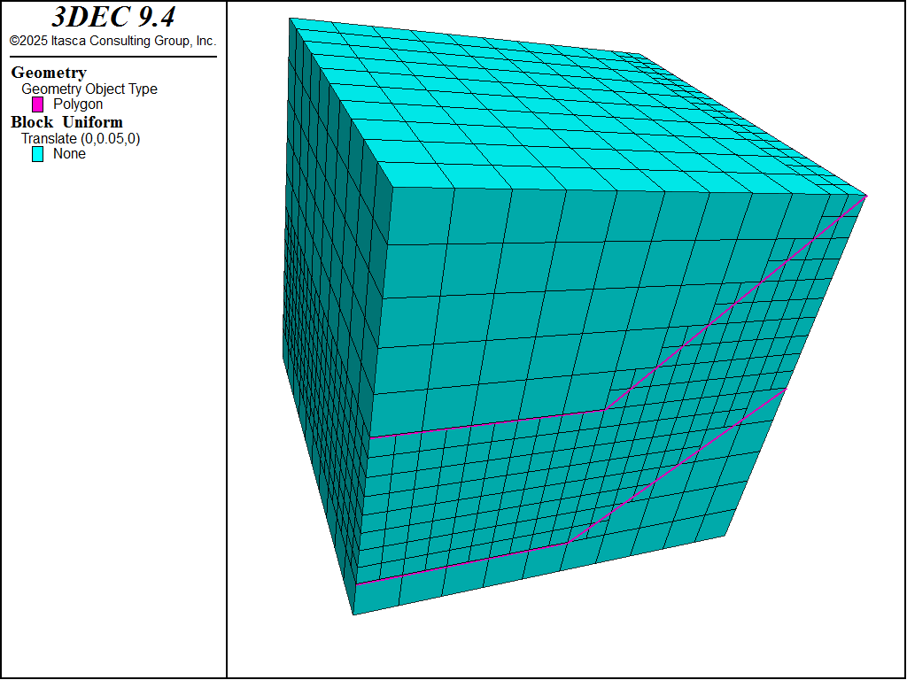
Task: Select the None legend label
Action: click(69, 154)
